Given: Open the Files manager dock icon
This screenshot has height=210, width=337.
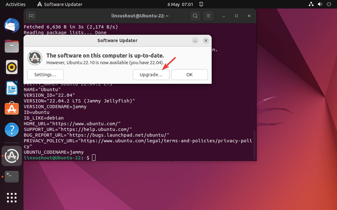Looking at the screenshot, I should (12, 46).
